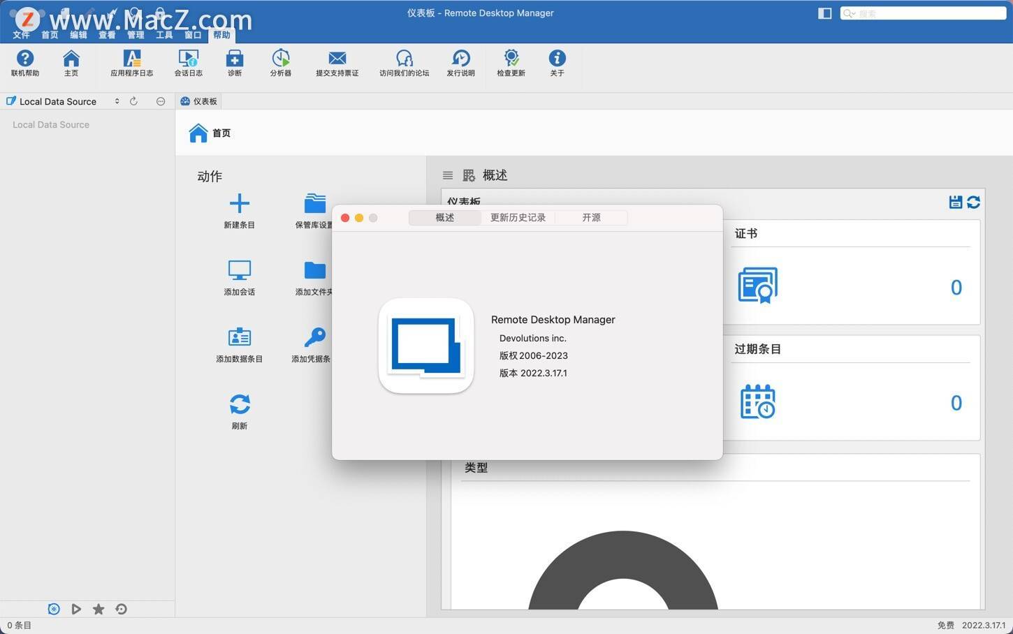The image size is (1013, 634).
Task: Click the Remote Desktop Manager app logo
Action: pyautogui.click(x=426, y=346)
